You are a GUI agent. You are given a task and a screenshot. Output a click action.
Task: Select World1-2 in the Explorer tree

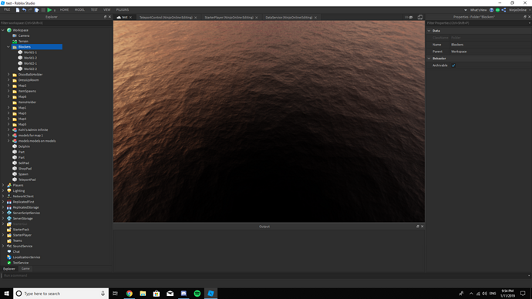pyautogui.click(x=30, y=58)
